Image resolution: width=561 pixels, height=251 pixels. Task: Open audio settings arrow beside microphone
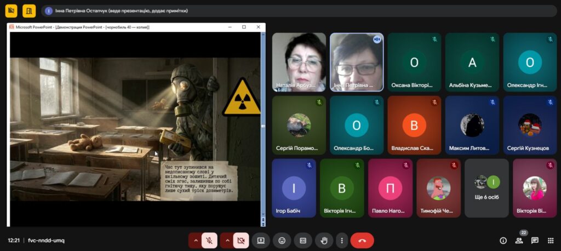pyautogui.click(x=195, y=240)
